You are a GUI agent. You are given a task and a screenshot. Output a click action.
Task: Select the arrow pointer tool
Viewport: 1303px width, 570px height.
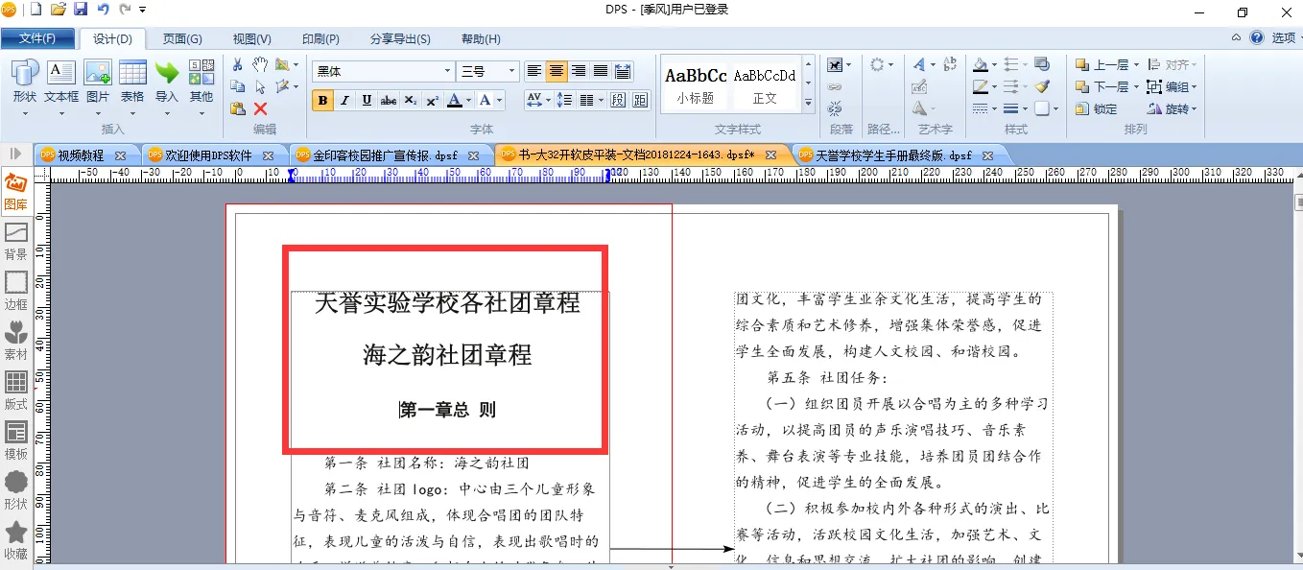(x=260, y=86)
